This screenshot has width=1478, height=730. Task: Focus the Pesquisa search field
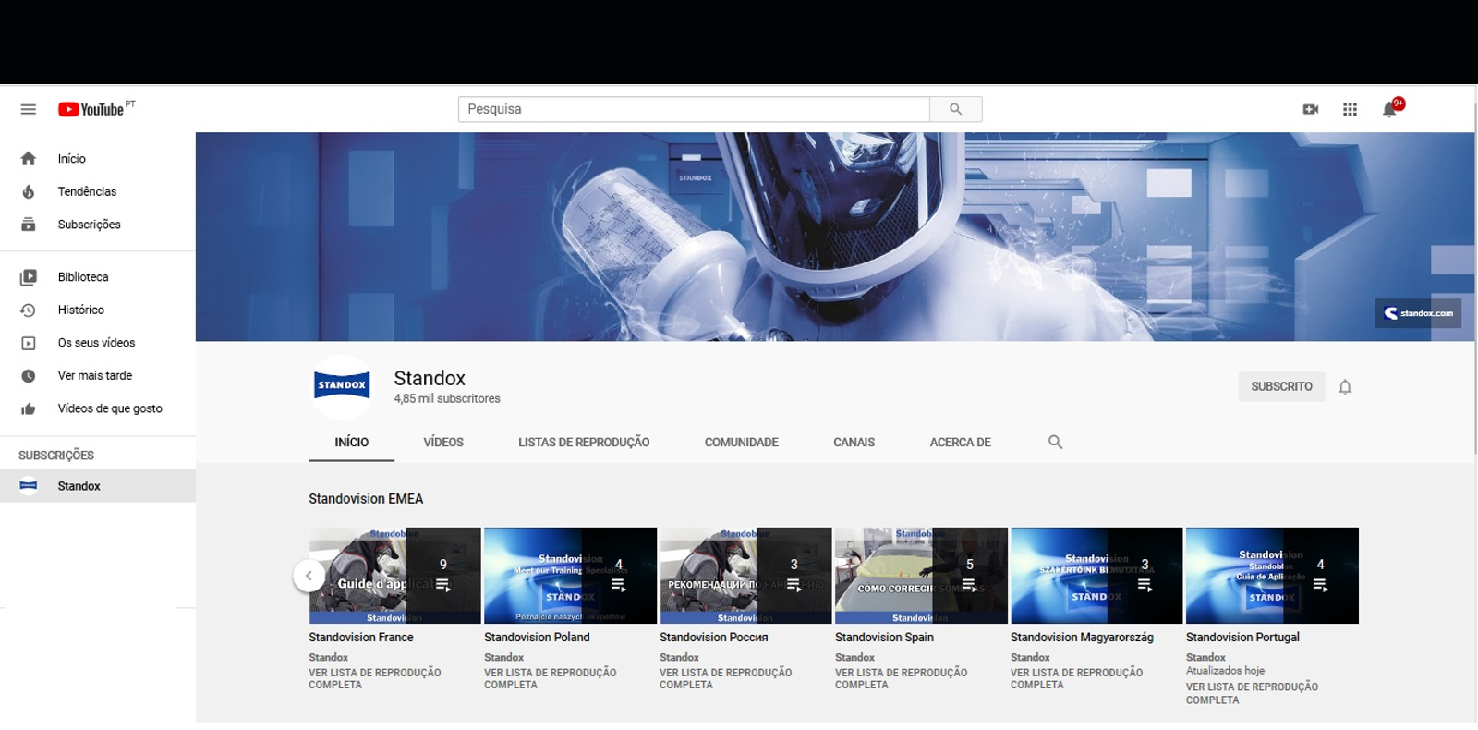click(x=694, y=109)
